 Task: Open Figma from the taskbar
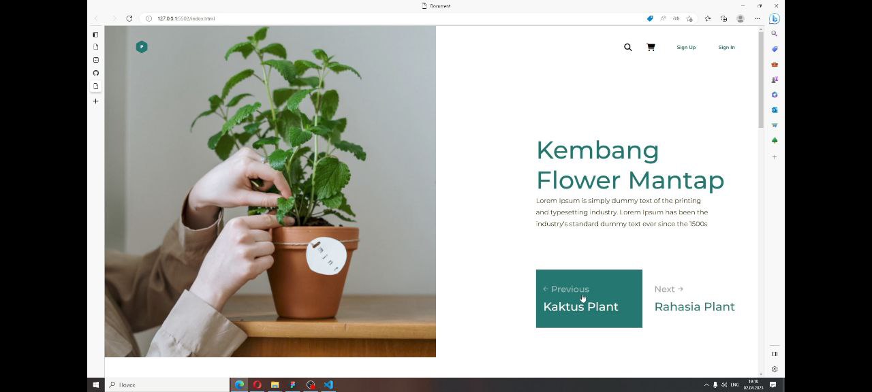[293, 385]
